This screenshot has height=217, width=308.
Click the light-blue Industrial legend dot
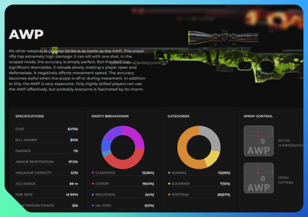(x=93, y=195)
